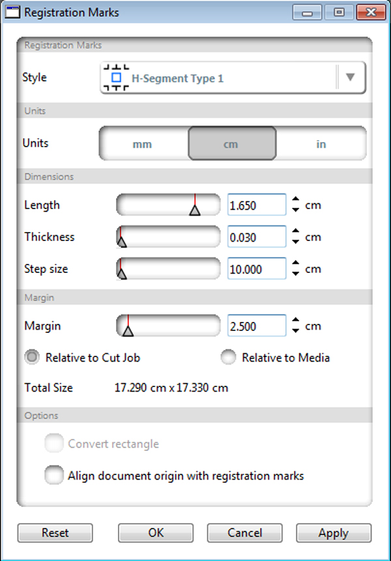Confirm with the OK button

tap(156, 532)
